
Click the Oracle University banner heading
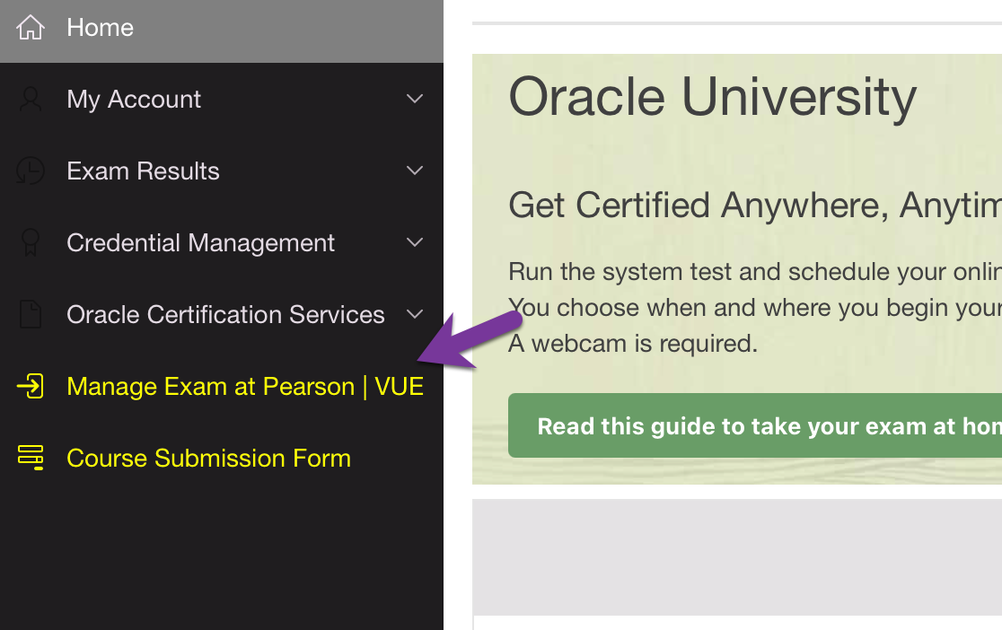[x=712, y=97]
